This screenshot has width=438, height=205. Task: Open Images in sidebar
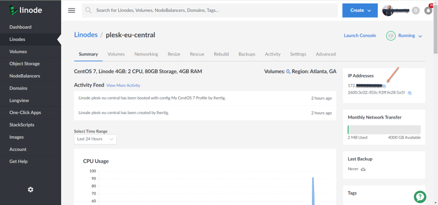30,137
